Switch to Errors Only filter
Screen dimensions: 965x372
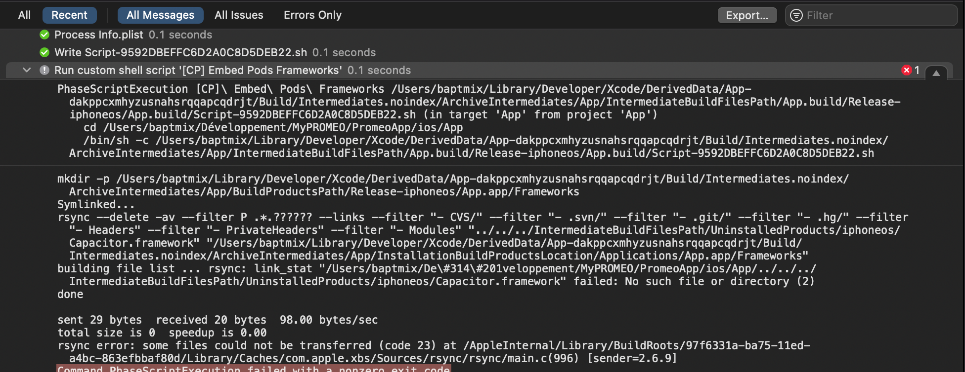pos(312,15)
